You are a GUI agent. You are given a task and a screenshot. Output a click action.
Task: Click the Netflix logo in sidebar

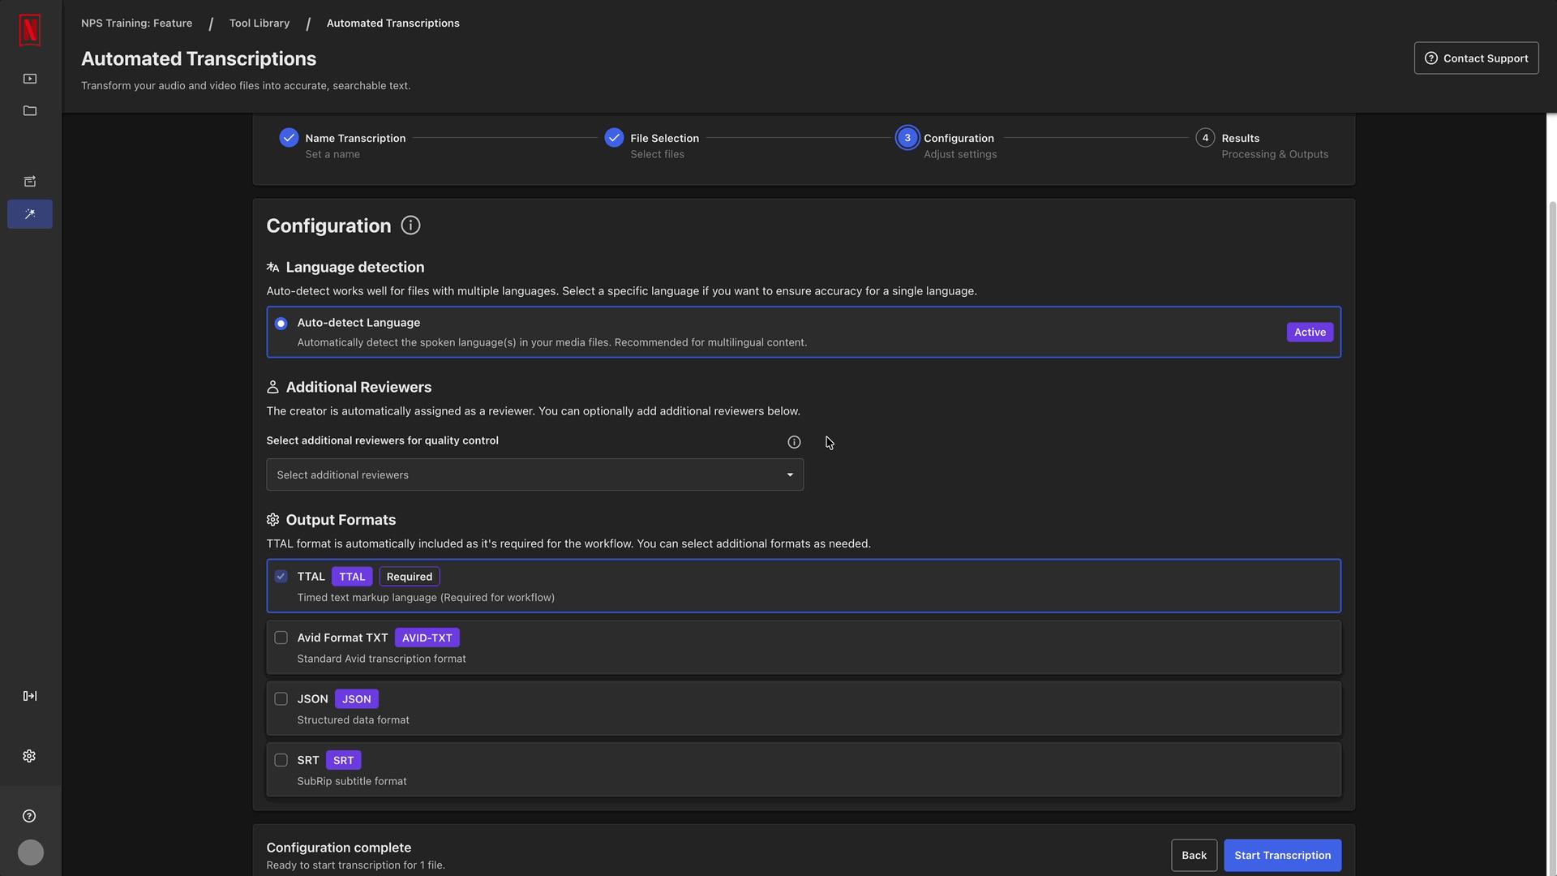pos(30,31)
